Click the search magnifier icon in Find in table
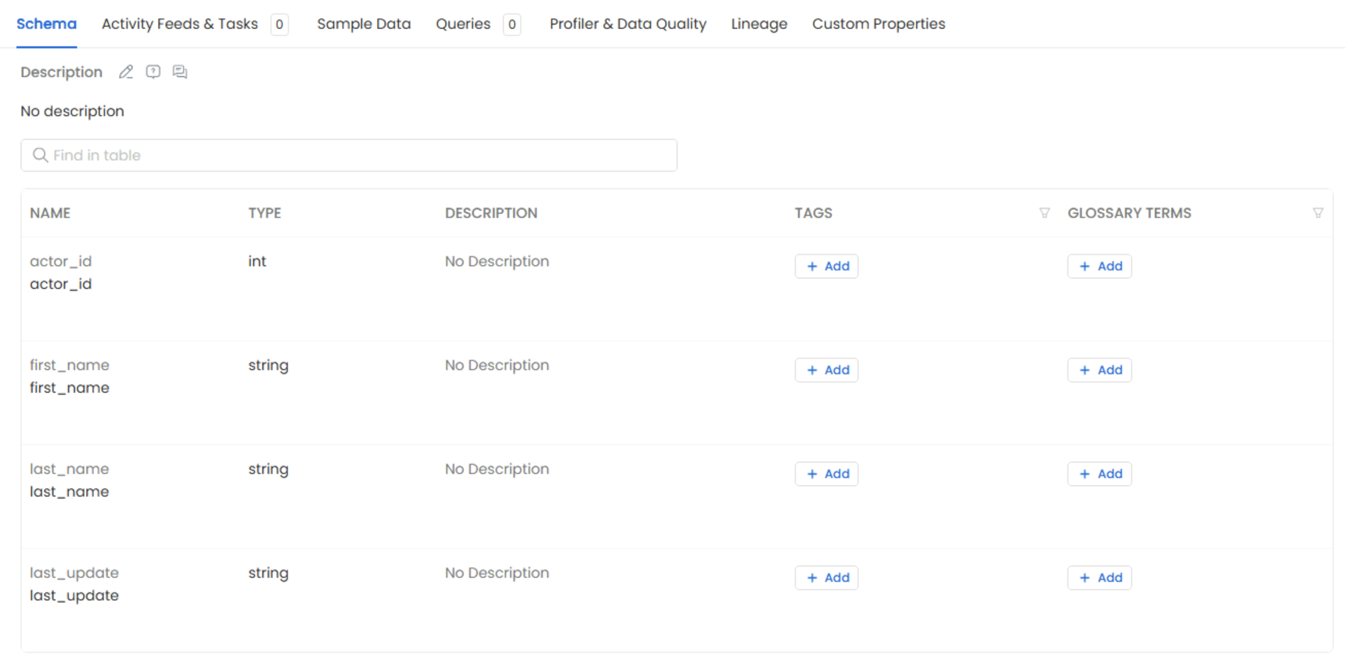The image size is (1345, 658). coord(40,155)
